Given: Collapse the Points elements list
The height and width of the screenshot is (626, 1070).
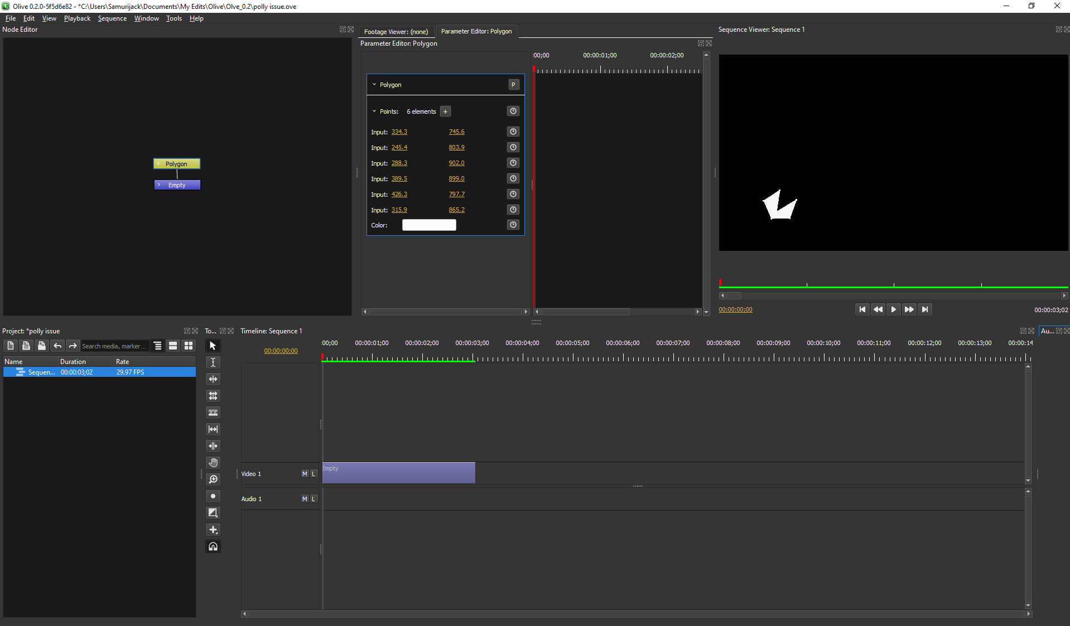Looking at the screenshot, I should 374,111.
